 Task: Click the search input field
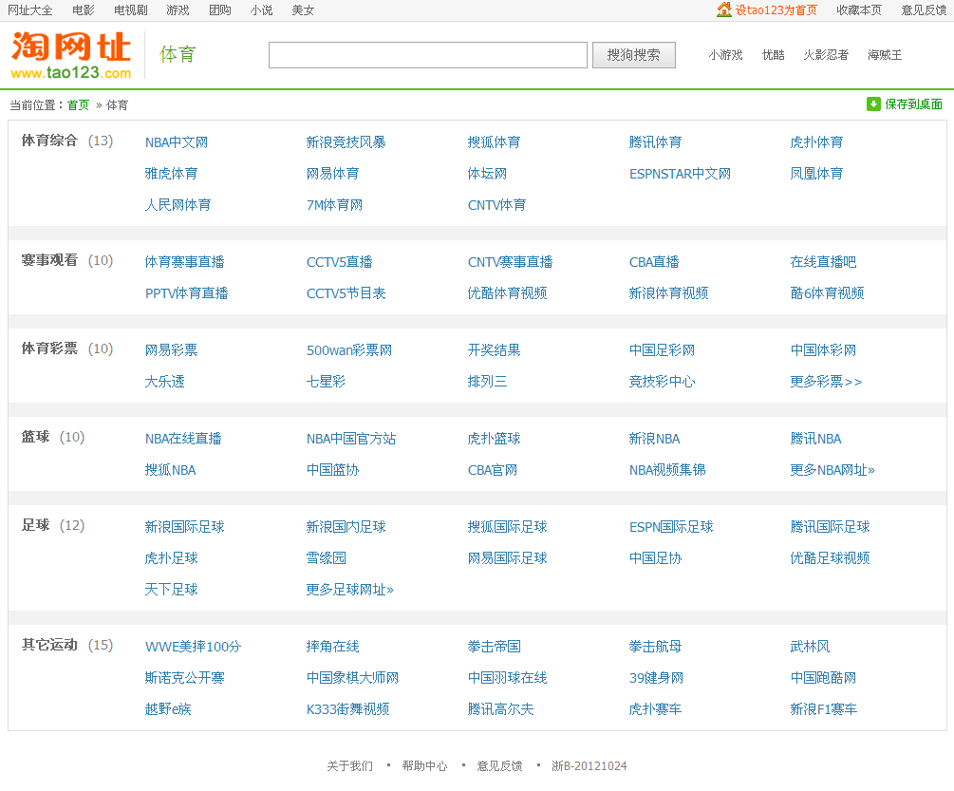427,55
